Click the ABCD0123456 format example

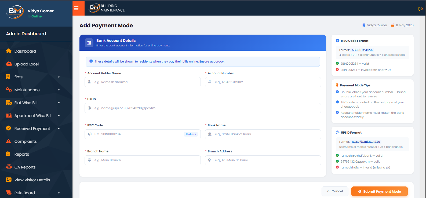pos(362,50)
